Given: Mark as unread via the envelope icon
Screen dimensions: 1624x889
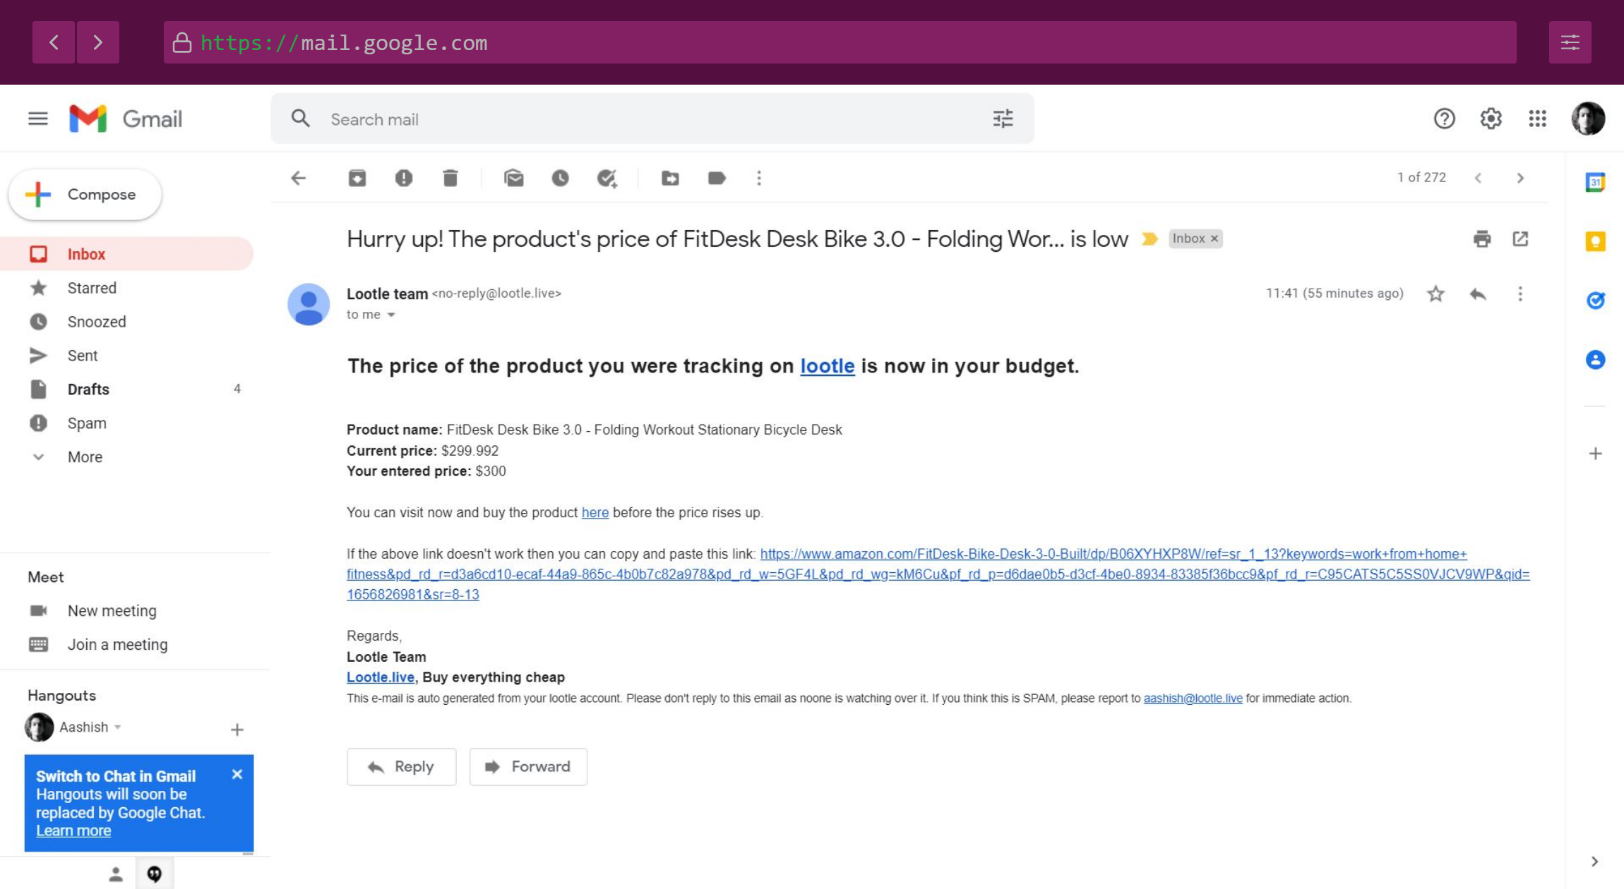Looking at the screenshot, I should click(514, 178).
